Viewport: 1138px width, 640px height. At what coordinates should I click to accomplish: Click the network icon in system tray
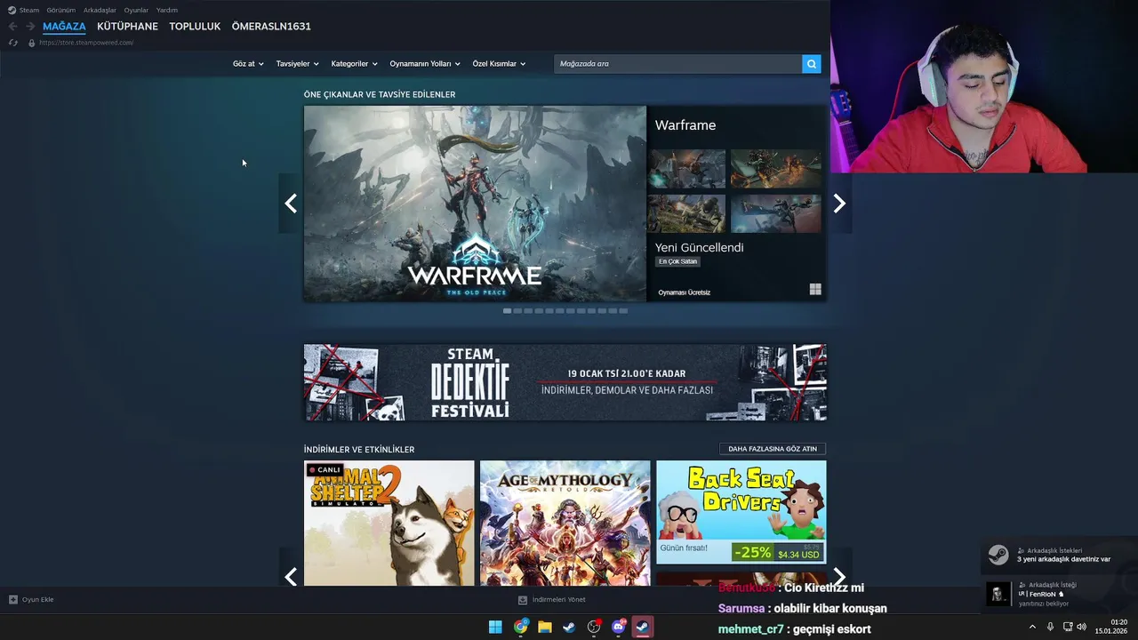coord(1068,627)
